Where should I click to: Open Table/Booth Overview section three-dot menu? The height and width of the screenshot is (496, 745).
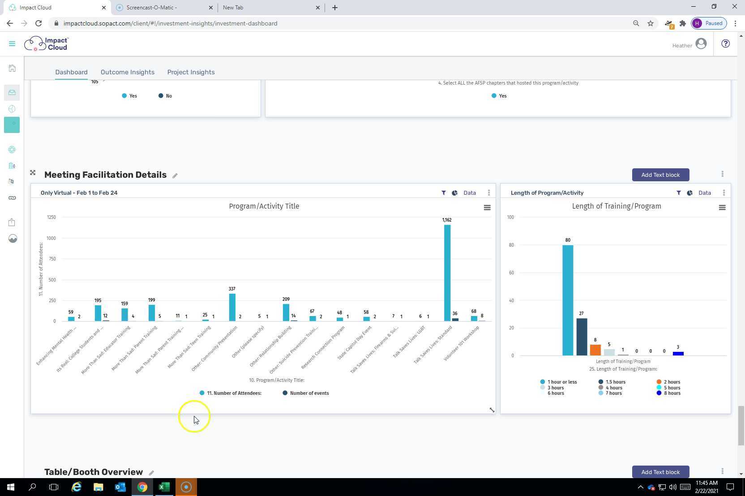click(722, 471)
